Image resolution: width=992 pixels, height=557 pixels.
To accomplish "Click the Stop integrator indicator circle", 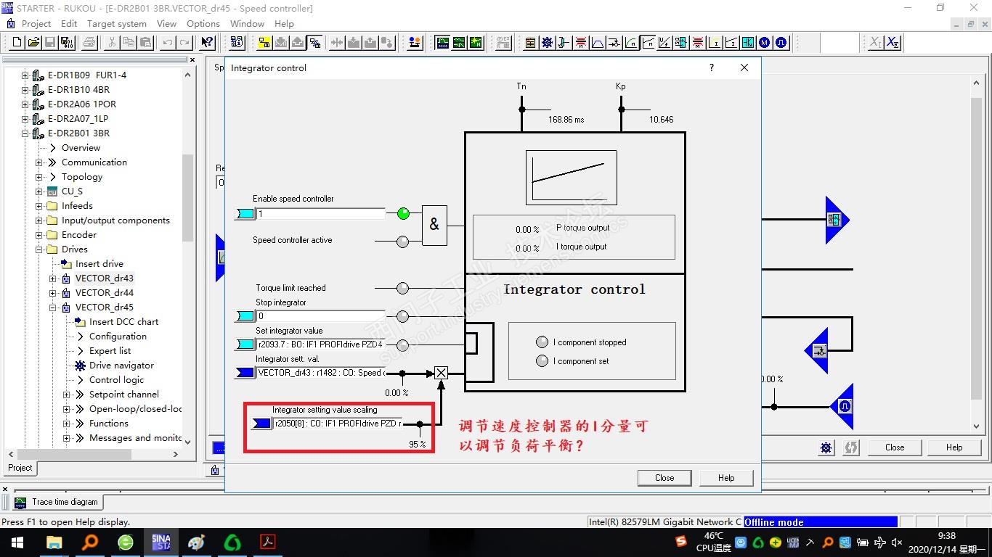I will [x=403, y=316].
